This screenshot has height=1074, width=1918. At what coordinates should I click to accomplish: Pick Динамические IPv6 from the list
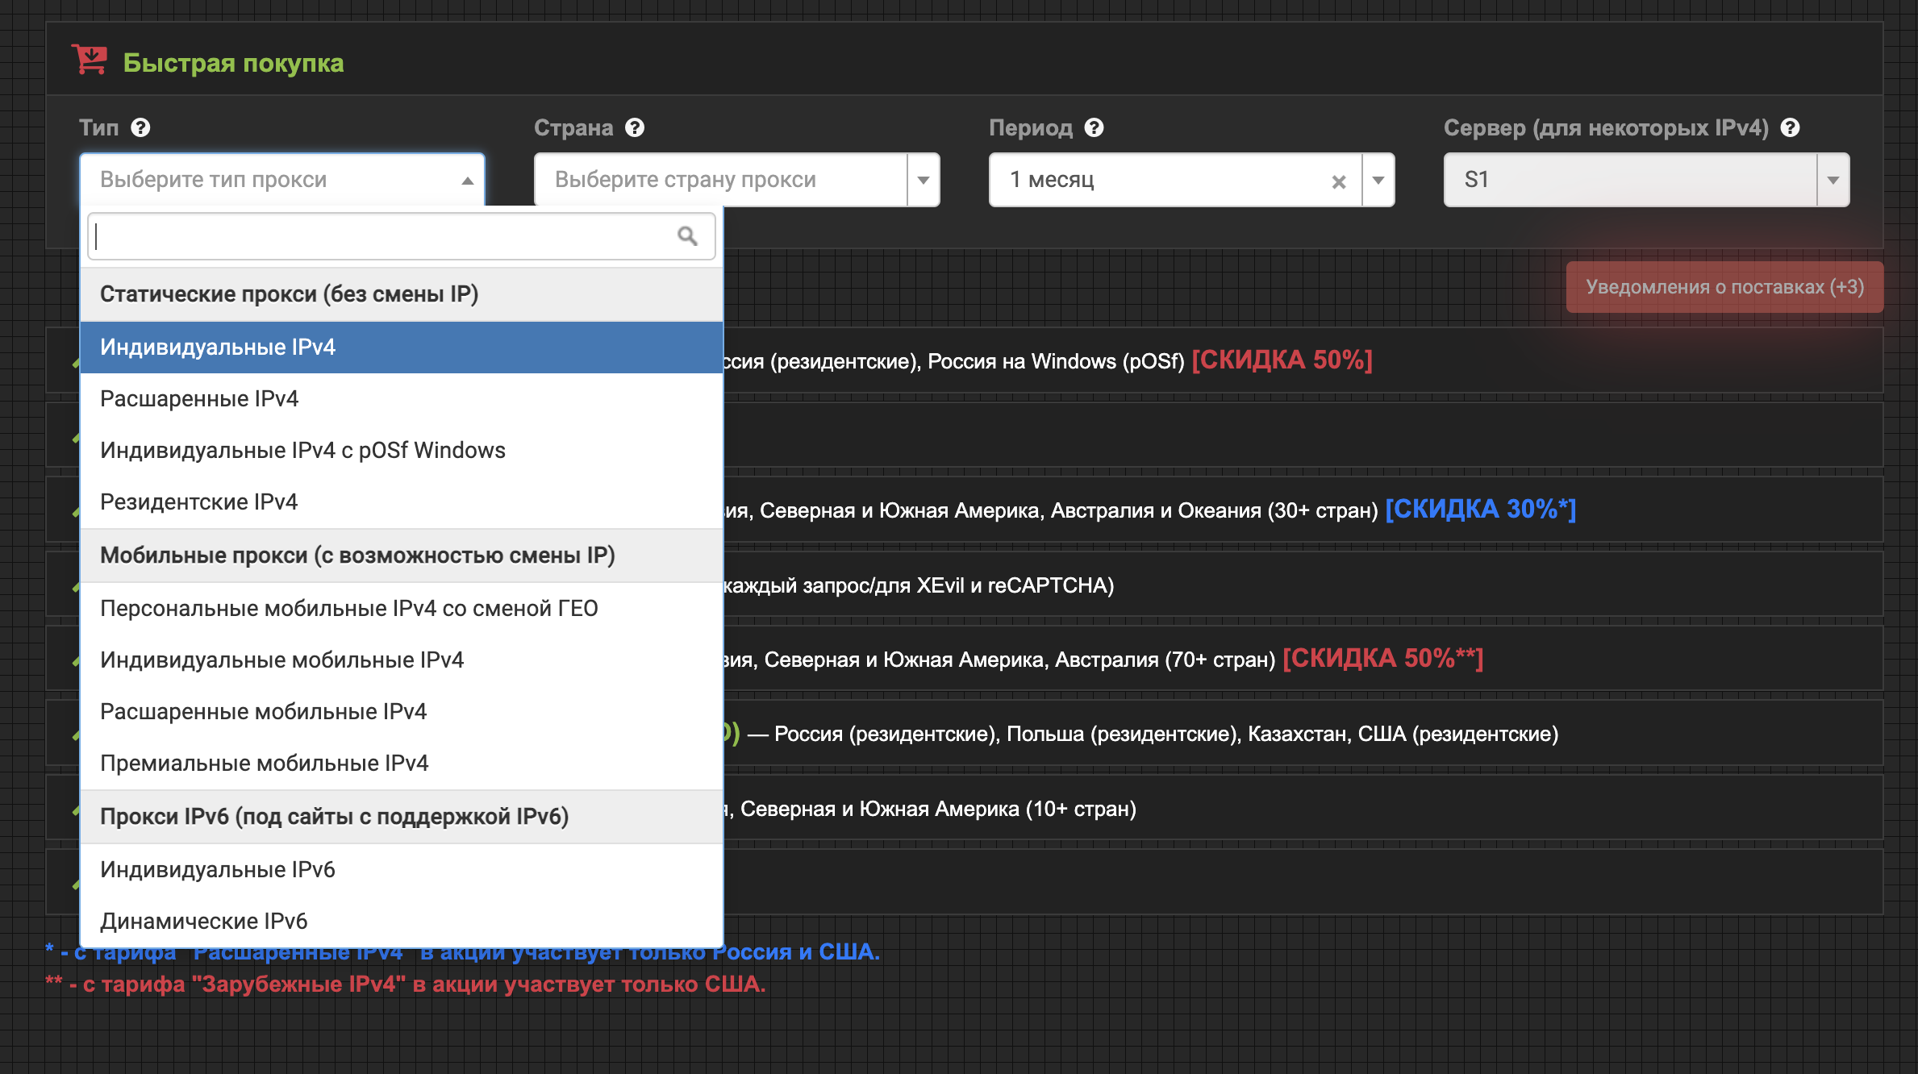(203, 921)
